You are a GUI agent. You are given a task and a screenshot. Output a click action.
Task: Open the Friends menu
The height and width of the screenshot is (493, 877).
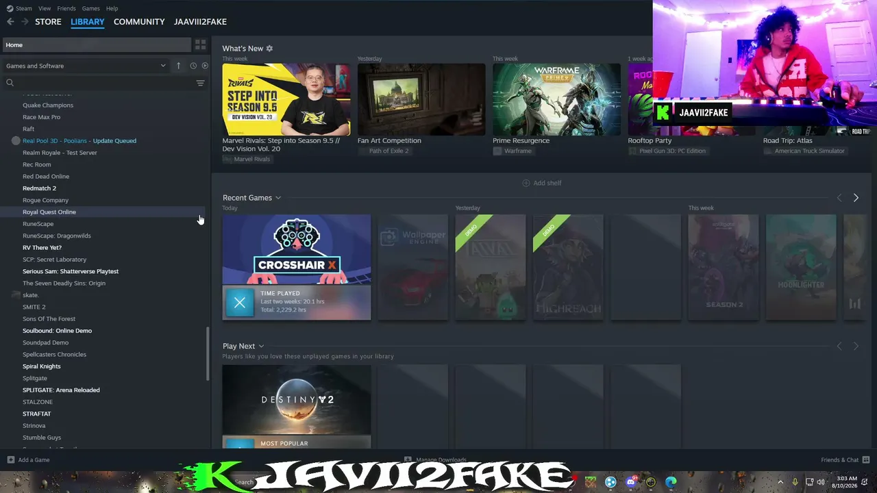[66, 8]
